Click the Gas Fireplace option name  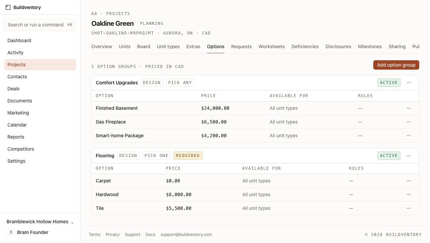tap(111, 122)
